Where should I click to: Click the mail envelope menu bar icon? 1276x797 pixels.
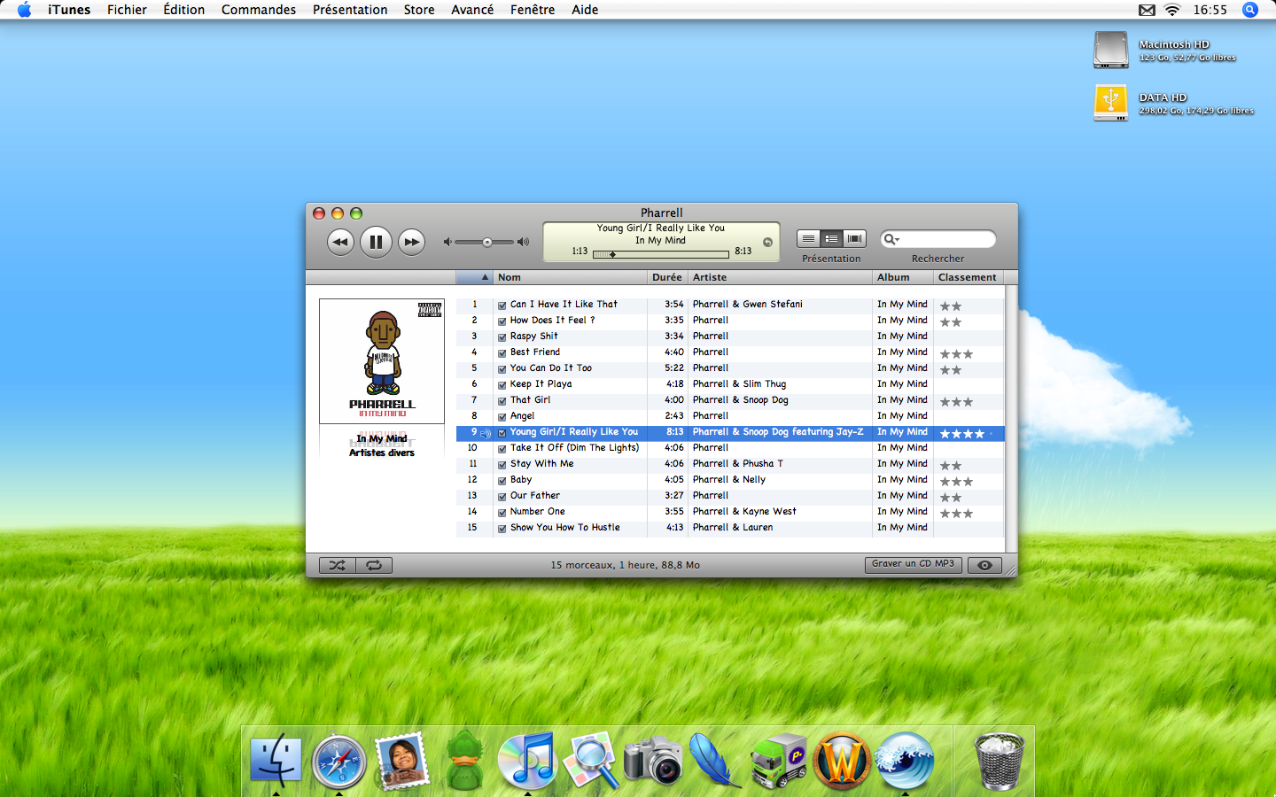[x=1147, y=10]
